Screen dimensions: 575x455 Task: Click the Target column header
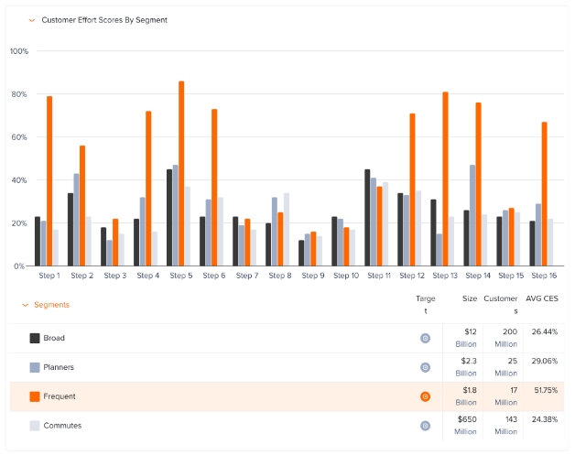pyautogui.click(x=426, y=305)
